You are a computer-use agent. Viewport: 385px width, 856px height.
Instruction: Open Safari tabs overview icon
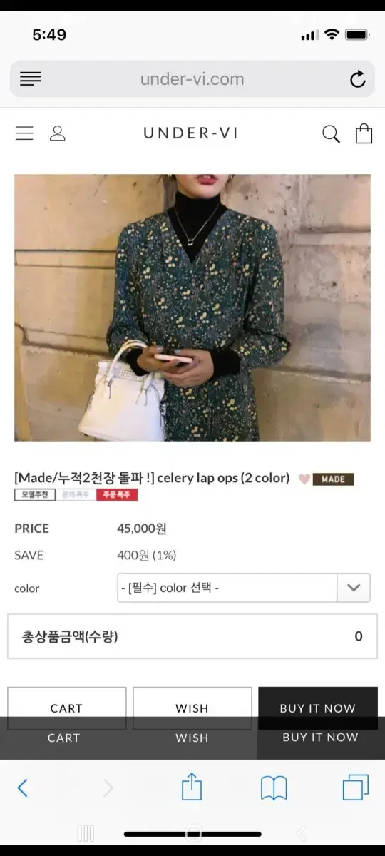pyautogui.click(x=355, y=788)
